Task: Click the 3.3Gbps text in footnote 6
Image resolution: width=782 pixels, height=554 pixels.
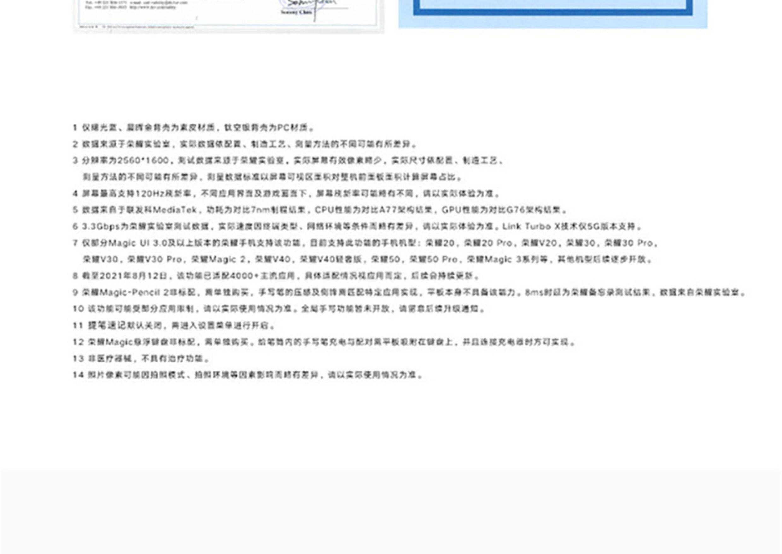Action: click(101, 227)
